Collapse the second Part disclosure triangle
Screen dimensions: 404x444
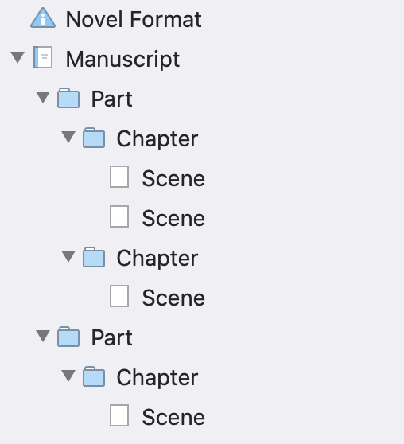coord(43,336)
